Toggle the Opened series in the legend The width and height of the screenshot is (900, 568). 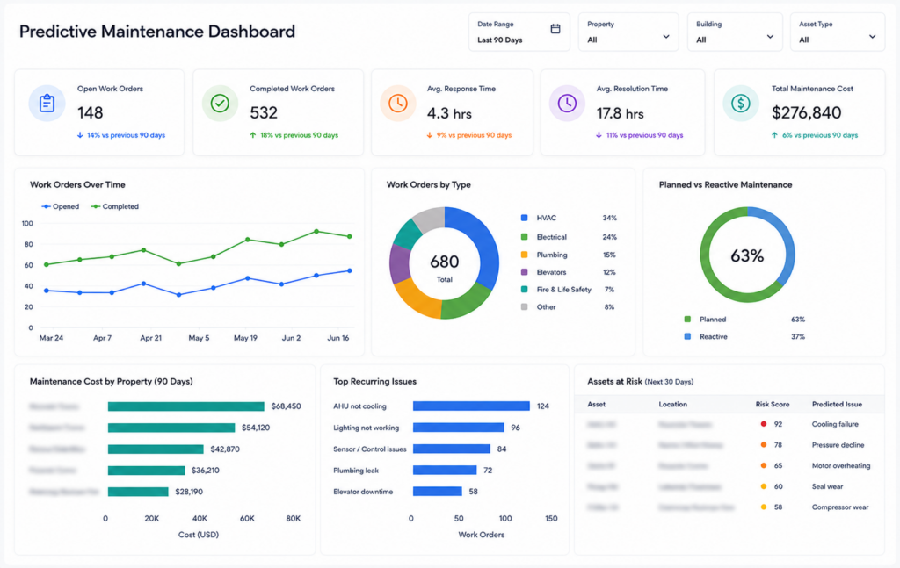(x=61, y=206)
